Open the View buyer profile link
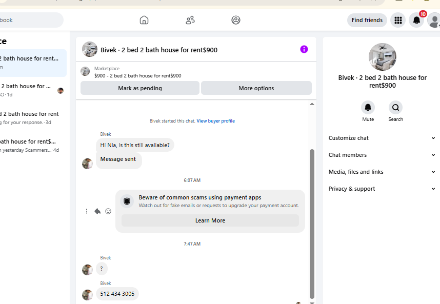 (x=215, y=121)
